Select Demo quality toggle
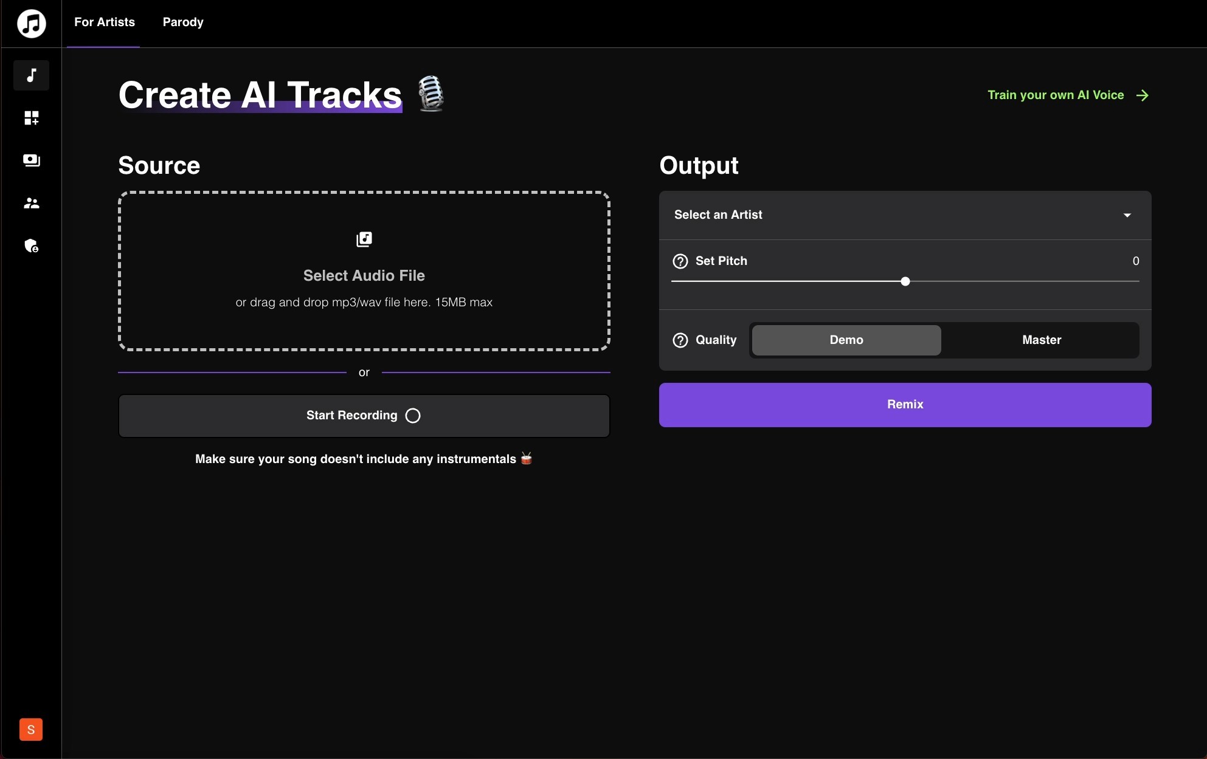 (846, 340)
